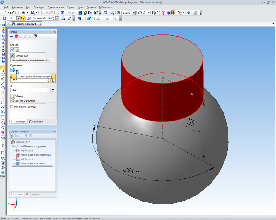Image resolution: width=276 pixels, height=220 pixels.
Task: Open the Операции menu
Action: [39, 7]
